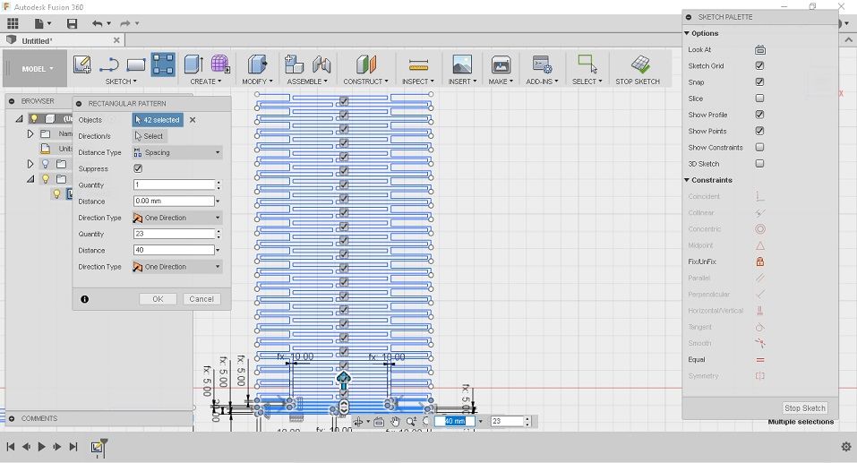
Task: Click the Fix/UnFix constraint lock icon
Action: click(759, 262)
